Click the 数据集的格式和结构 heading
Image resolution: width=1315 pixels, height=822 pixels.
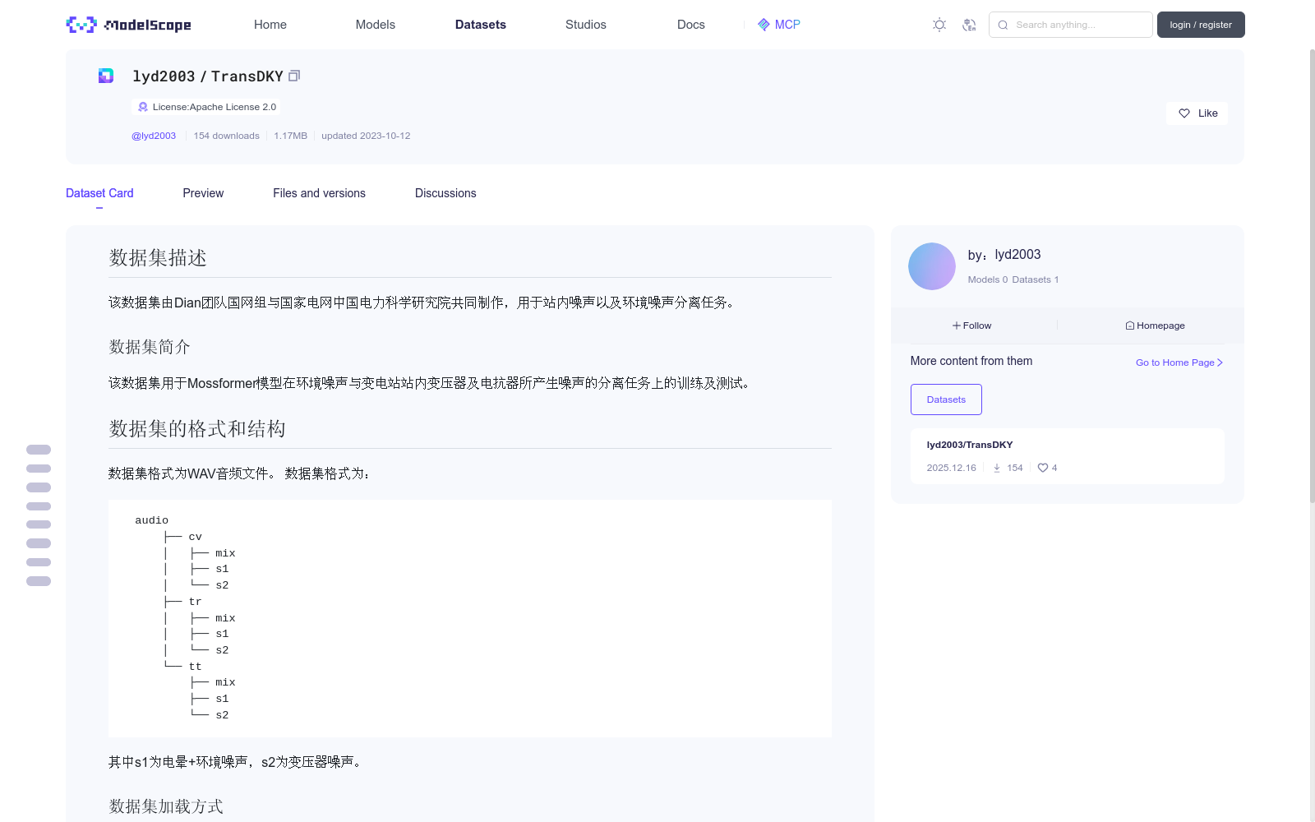pos(197,429)
